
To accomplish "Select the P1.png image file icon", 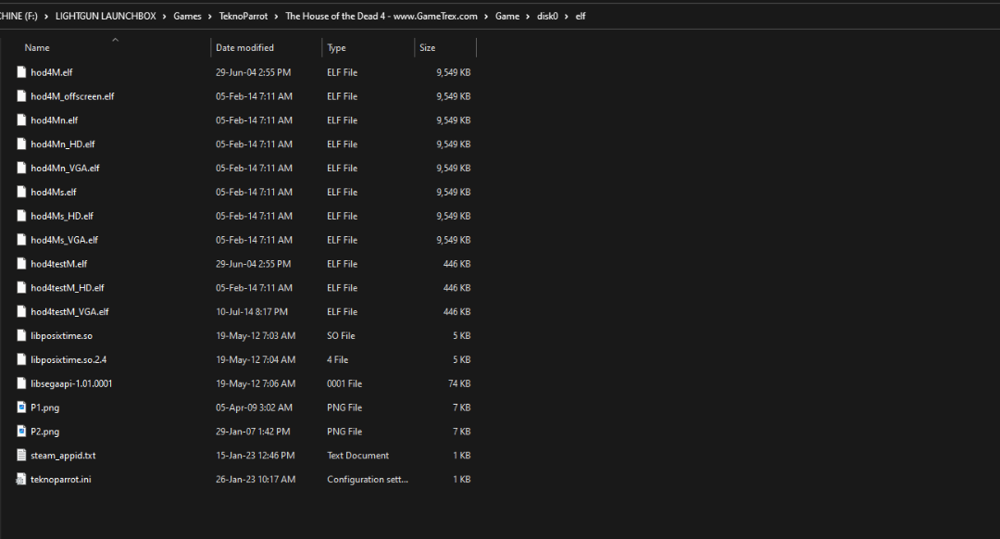I will pos(22,407).
